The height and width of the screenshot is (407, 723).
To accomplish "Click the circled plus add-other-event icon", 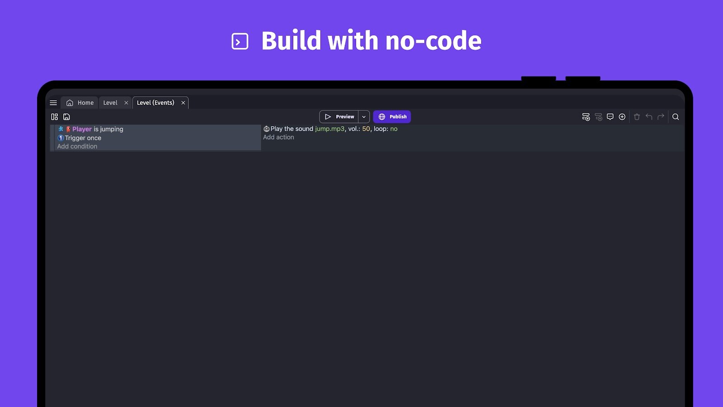I will (x=622, y=117).
